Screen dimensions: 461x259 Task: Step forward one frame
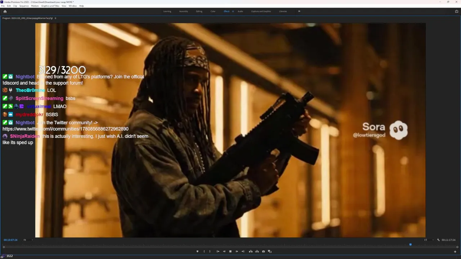click(x=237, y=251)
